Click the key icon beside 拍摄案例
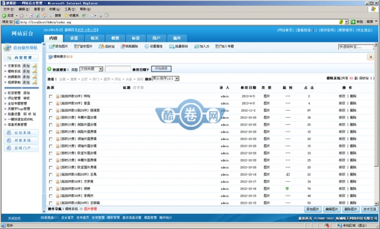This screenshot has width=380, height=229. 35,77
